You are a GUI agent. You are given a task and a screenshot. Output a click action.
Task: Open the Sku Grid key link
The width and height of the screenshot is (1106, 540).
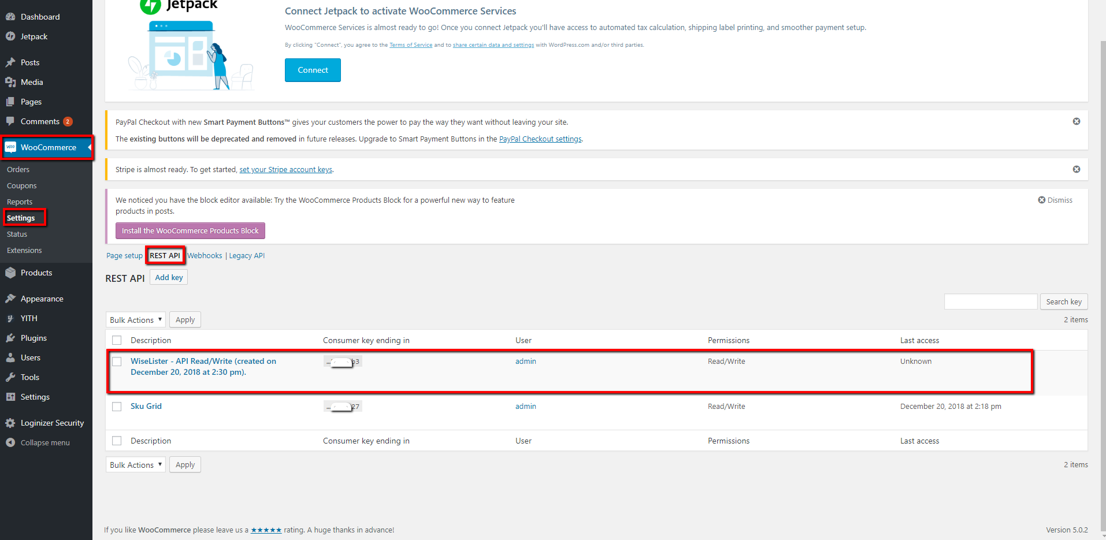146,406
